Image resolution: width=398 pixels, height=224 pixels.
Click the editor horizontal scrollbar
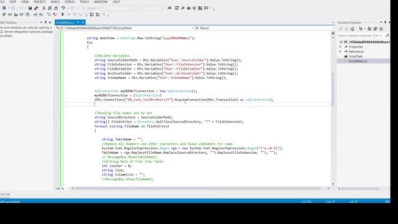[198, 189]
